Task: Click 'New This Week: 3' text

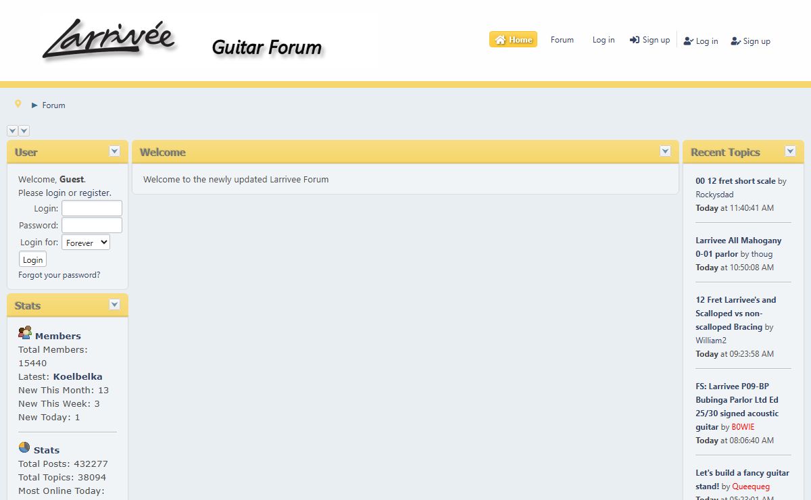Action: pos(59,404)
